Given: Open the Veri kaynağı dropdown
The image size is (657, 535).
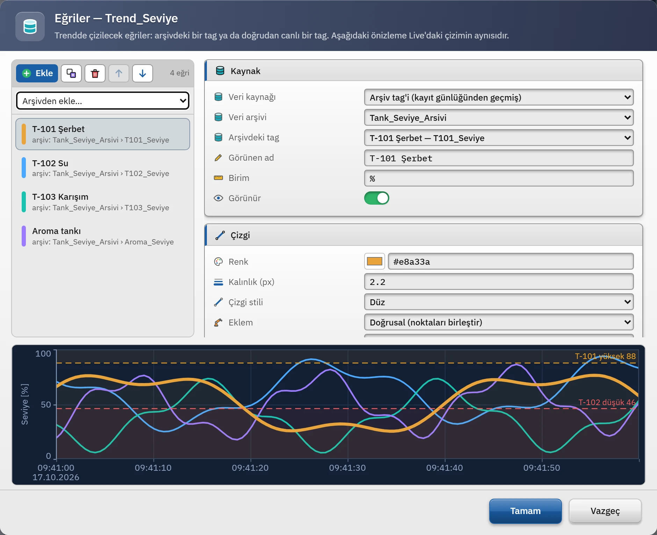Looking at the screenshot, I should point(499,97).
